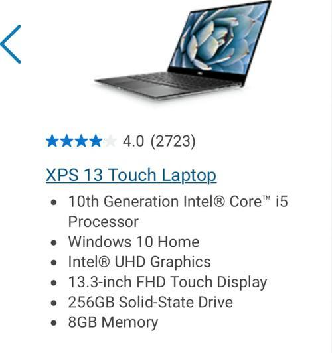Select the fourth blue rating star
The image size is (332, 353).
coord(96,141)
